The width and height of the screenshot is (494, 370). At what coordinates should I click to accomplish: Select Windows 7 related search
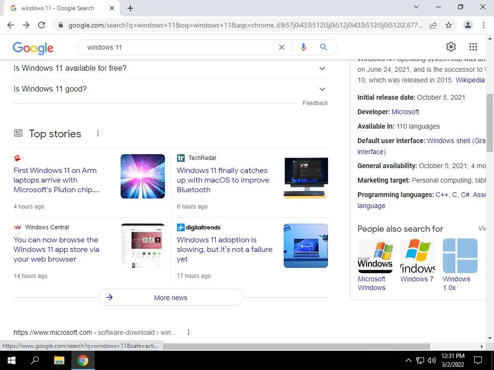[x=417, y=261]
